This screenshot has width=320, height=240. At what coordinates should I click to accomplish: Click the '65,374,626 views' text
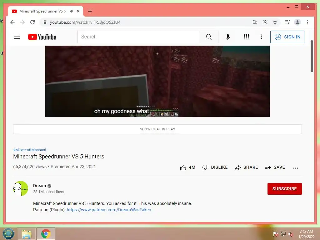coord(30,167)
